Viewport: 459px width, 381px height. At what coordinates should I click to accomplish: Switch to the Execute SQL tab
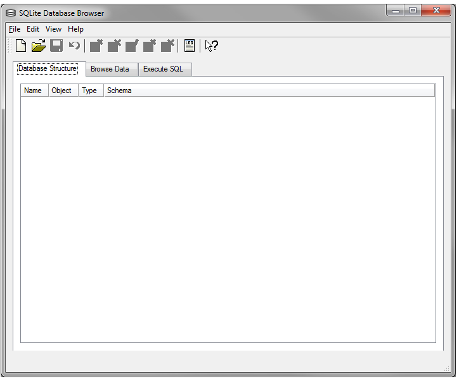[x=164, y=69]
